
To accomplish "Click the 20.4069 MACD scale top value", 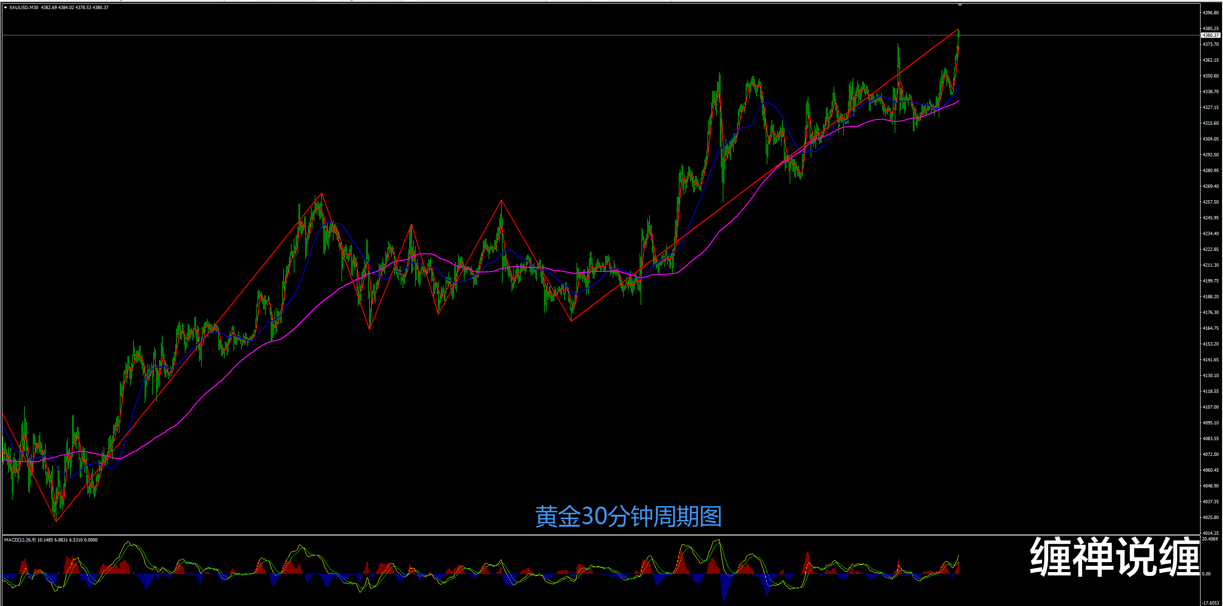I will [1210, 539].
